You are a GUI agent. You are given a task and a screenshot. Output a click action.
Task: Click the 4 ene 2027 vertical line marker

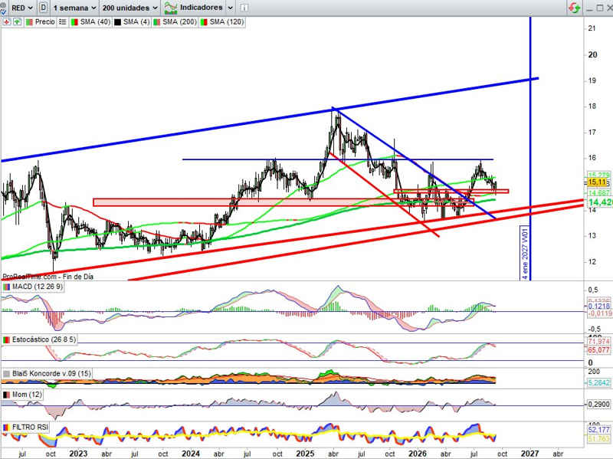pyautogui.click(x=525, y=253)
